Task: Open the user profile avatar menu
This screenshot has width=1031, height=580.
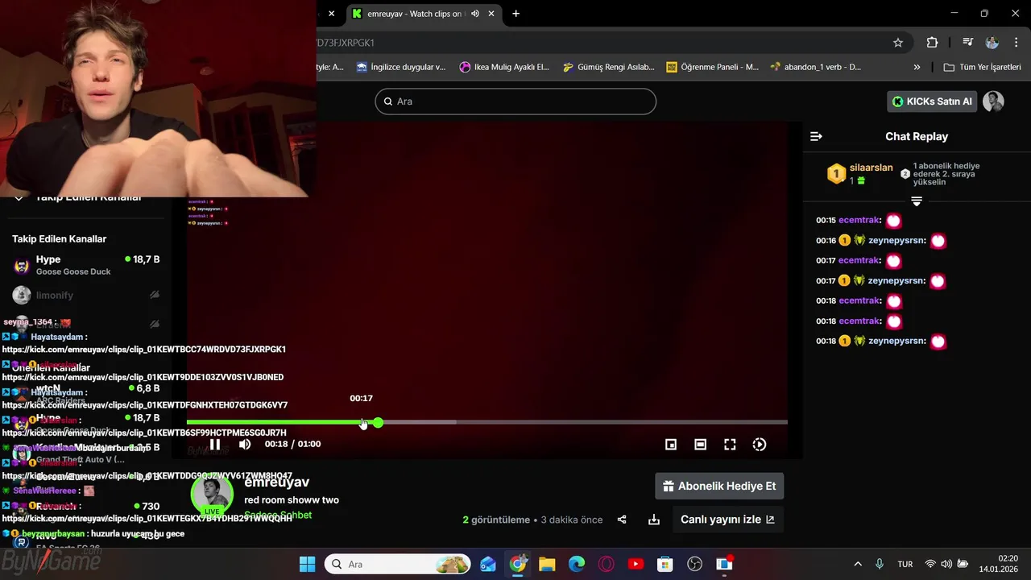Action: (x=993, y=101)
